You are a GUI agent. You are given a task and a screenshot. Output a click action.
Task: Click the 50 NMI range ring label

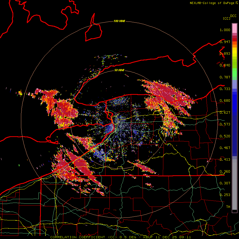[x=119, y=70]
